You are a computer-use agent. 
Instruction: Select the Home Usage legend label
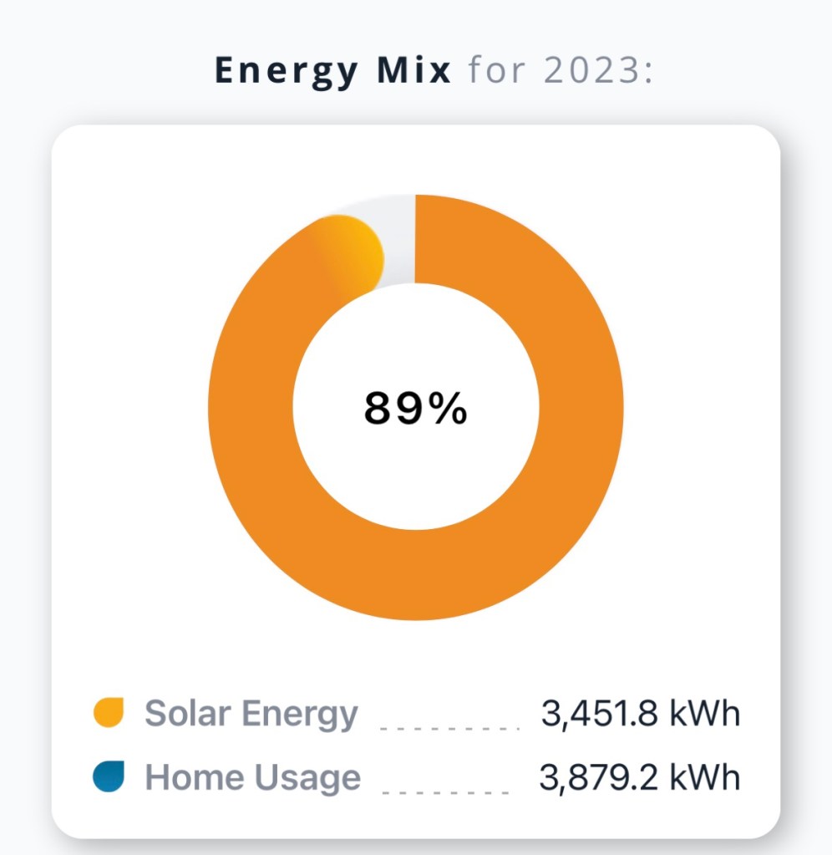tap(252, 777)
